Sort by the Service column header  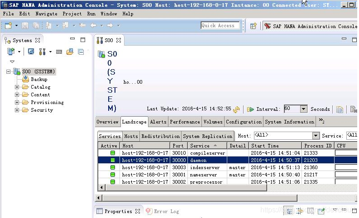pyautogui.click(x=207, y=146)
